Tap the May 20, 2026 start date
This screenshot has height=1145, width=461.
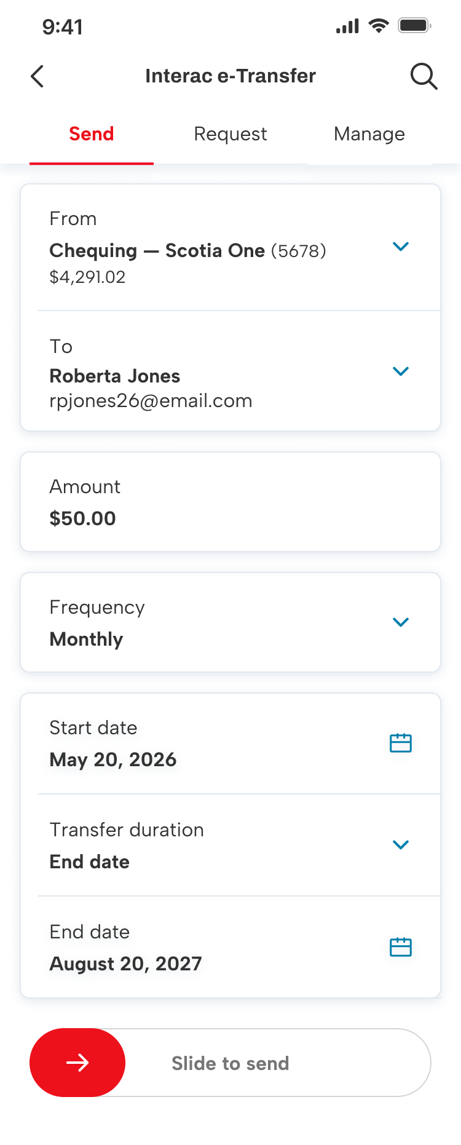click(113, 759)
